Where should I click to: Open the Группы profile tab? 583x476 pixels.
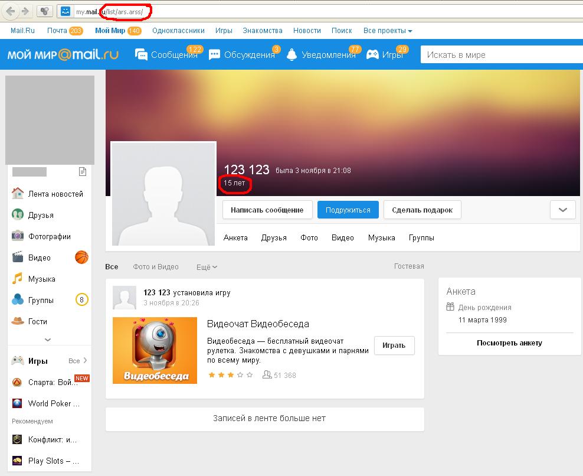[x=421, y=238]
